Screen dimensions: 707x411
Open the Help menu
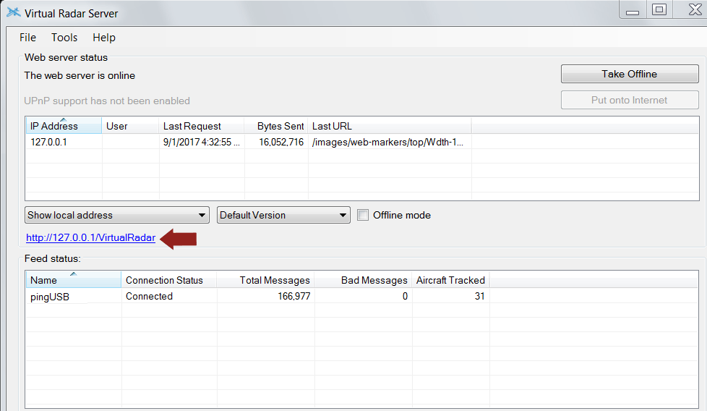[x=103, y=38]
